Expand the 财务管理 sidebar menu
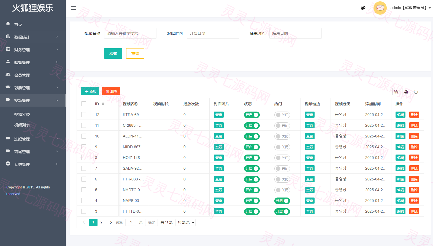Viewport: 433px width, 246px height. [x=33, y=50]
